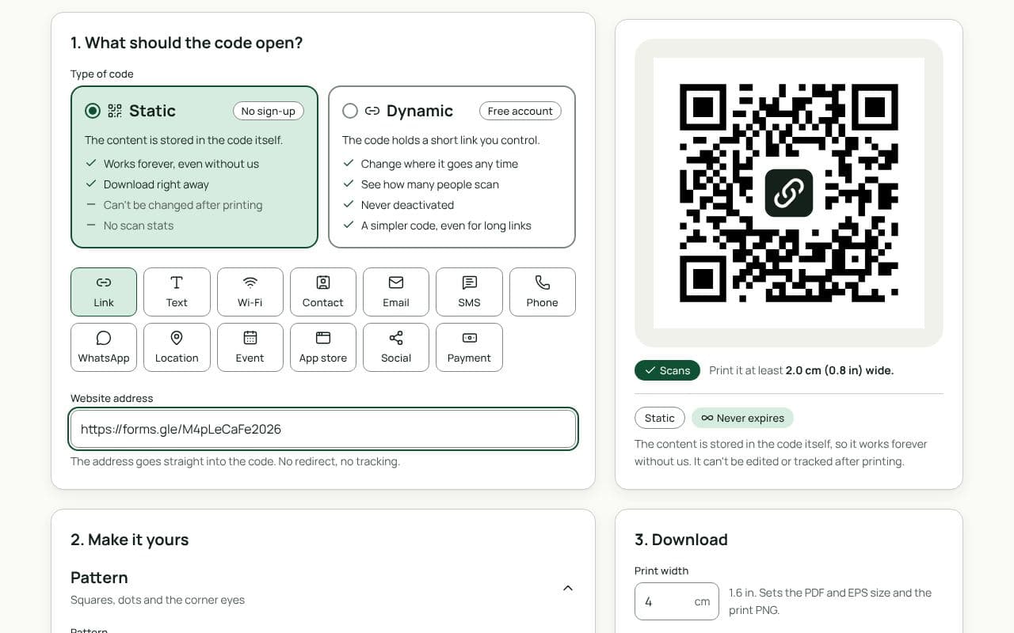Screen dimensions: 1014x633
Task: Select the Link content type
Action: pos(104,292)
